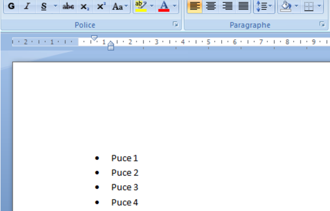Click the borders icon
The width and height of the screenshot is (330, 211).
[x=309, y=6]
